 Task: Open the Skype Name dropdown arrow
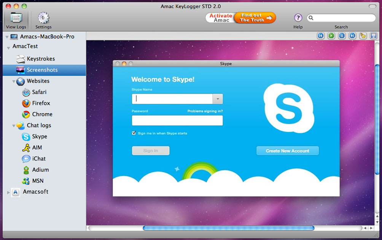click(218, 99)
